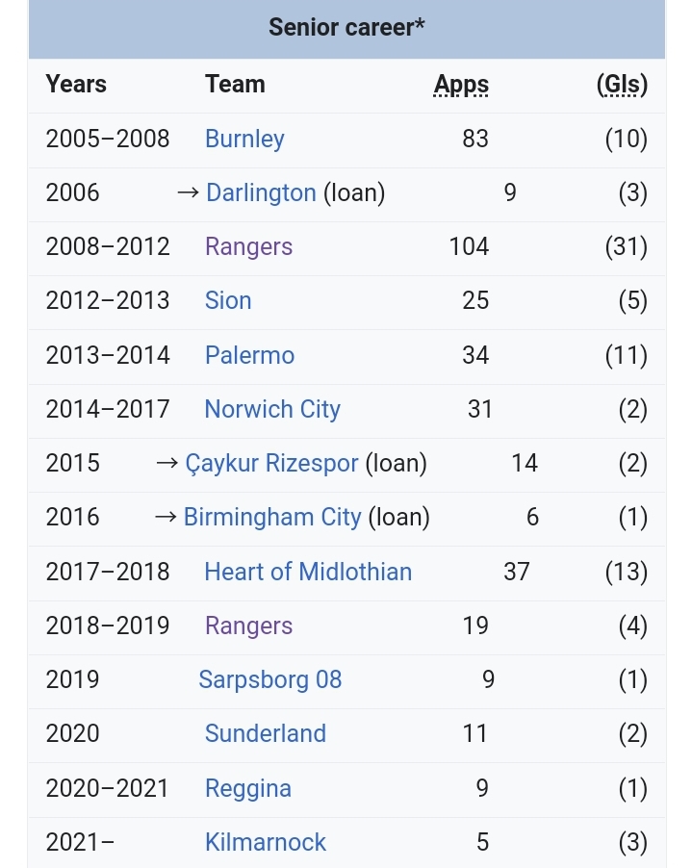
Task: Open the Burnley team link
Action: (244, 139)
